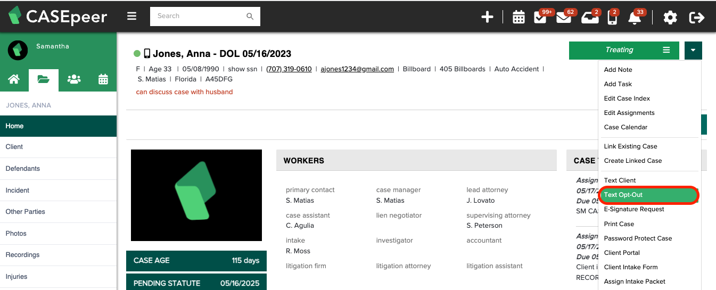Focus the Search input field
The image size is (716, 290).
click(x=205, y=16)
